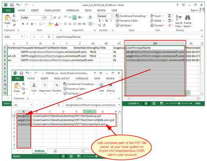
Task: Click Undo arrow in users csv window
Action: point(18,5)
